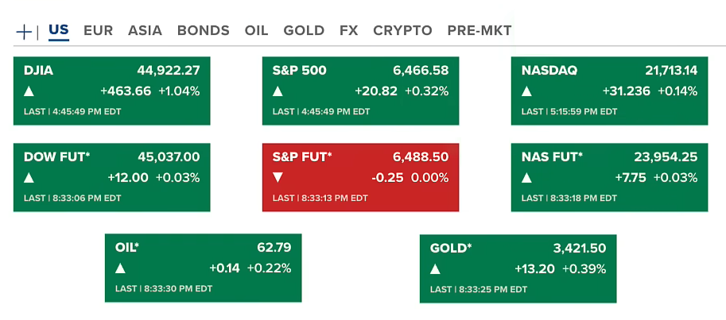
Task: Open the DJIA quote name link
Action: pyautogui.click(x=39, y=71)
